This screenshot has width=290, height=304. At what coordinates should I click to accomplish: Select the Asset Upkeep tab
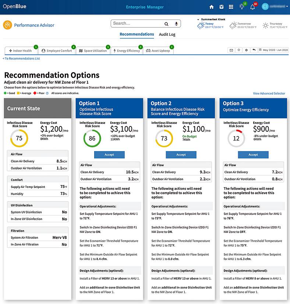(158, 50)
